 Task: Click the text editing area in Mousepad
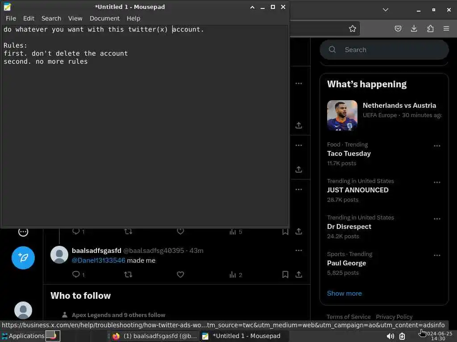(x=145, y=125)
